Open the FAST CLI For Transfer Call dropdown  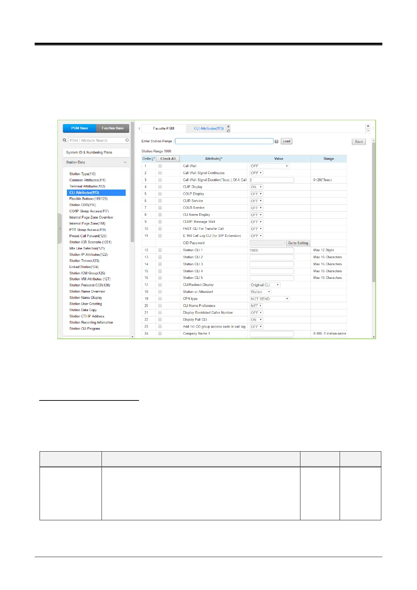pyautogui.click(x=256, y=229)
